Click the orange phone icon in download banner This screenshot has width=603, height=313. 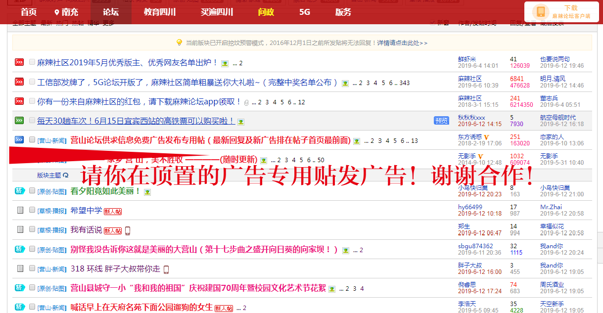tap(541, 12)
